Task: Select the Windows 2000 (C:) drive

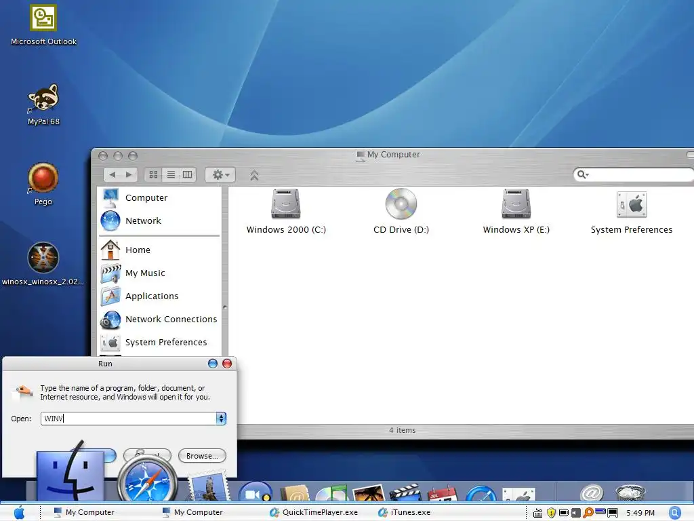Action: pos(286,212)
